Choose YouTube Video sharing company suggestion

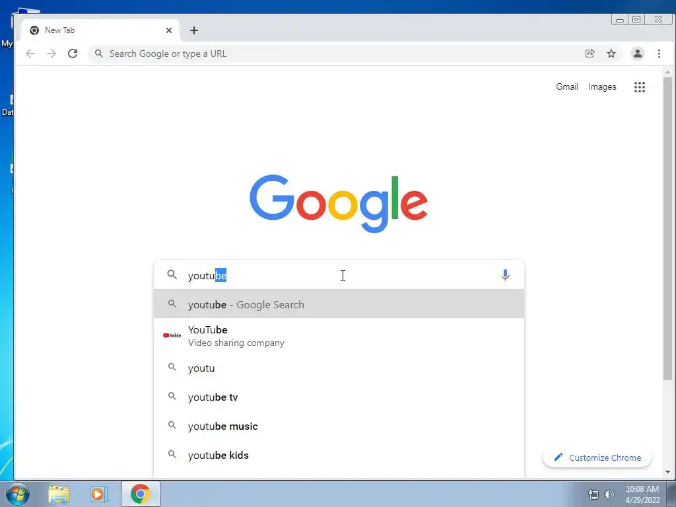tap(339, 336)
